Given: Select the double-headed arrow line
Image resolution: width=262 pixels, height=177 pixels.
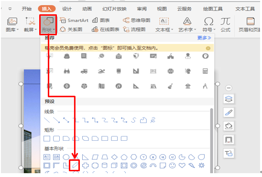Looking at the screenshot, I should point(66,120).
